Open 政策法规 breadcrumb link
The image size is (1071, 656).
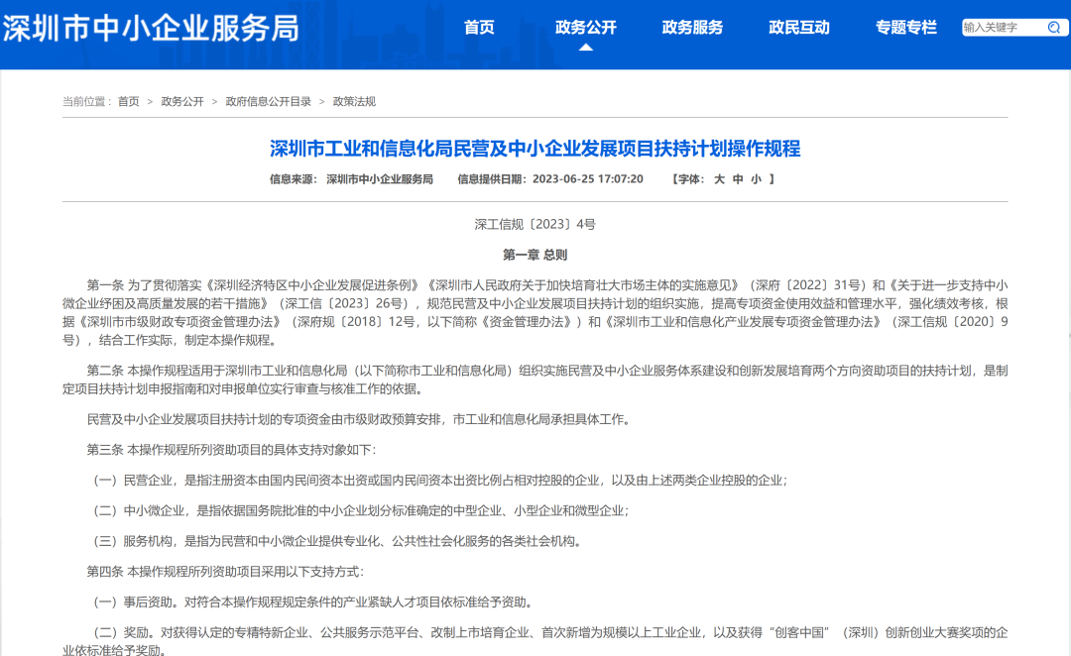354,102
